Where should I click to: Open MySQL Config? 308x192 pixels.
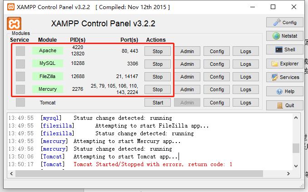tap(217, 64)
